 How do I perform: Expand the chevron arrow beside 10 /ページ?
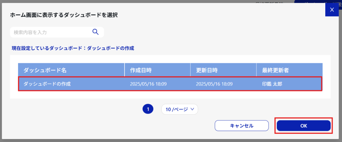coord(192,109)
